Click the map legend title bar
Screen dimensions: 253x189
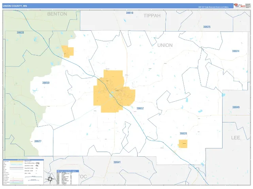pos(23,160)
